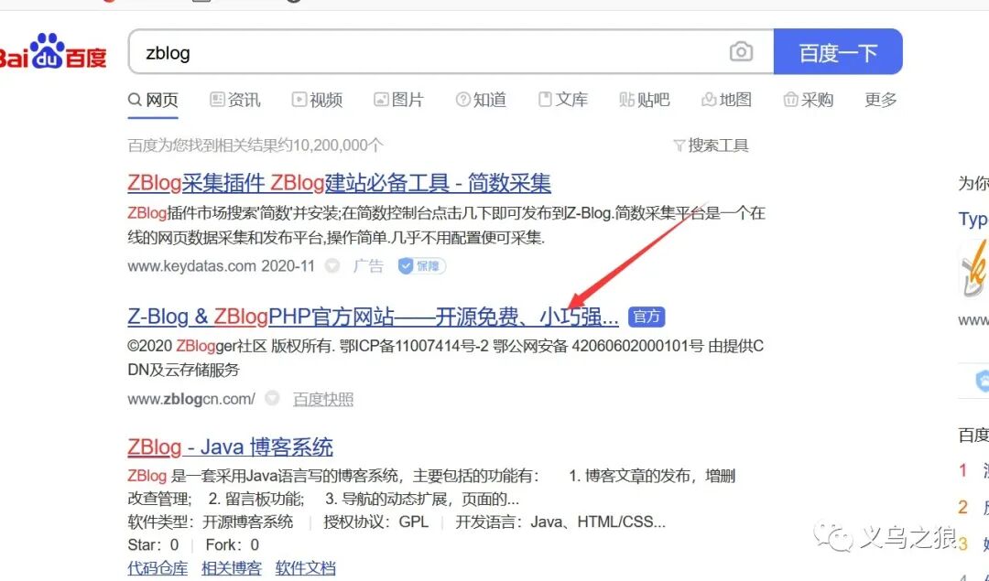Click the camera icon for image search
Viewport: 989px width, 581px height.
click(x=740, y=51)
